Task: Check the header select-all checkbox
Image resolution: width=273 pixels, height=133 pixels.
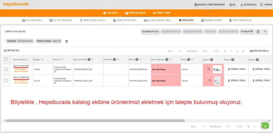Action: [6, 59]
